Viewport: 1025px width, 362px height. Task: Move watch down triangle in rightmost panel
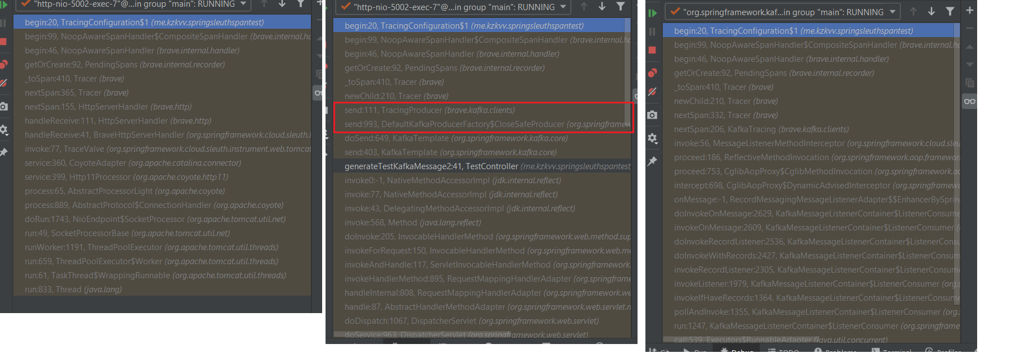tap(969, 64)
